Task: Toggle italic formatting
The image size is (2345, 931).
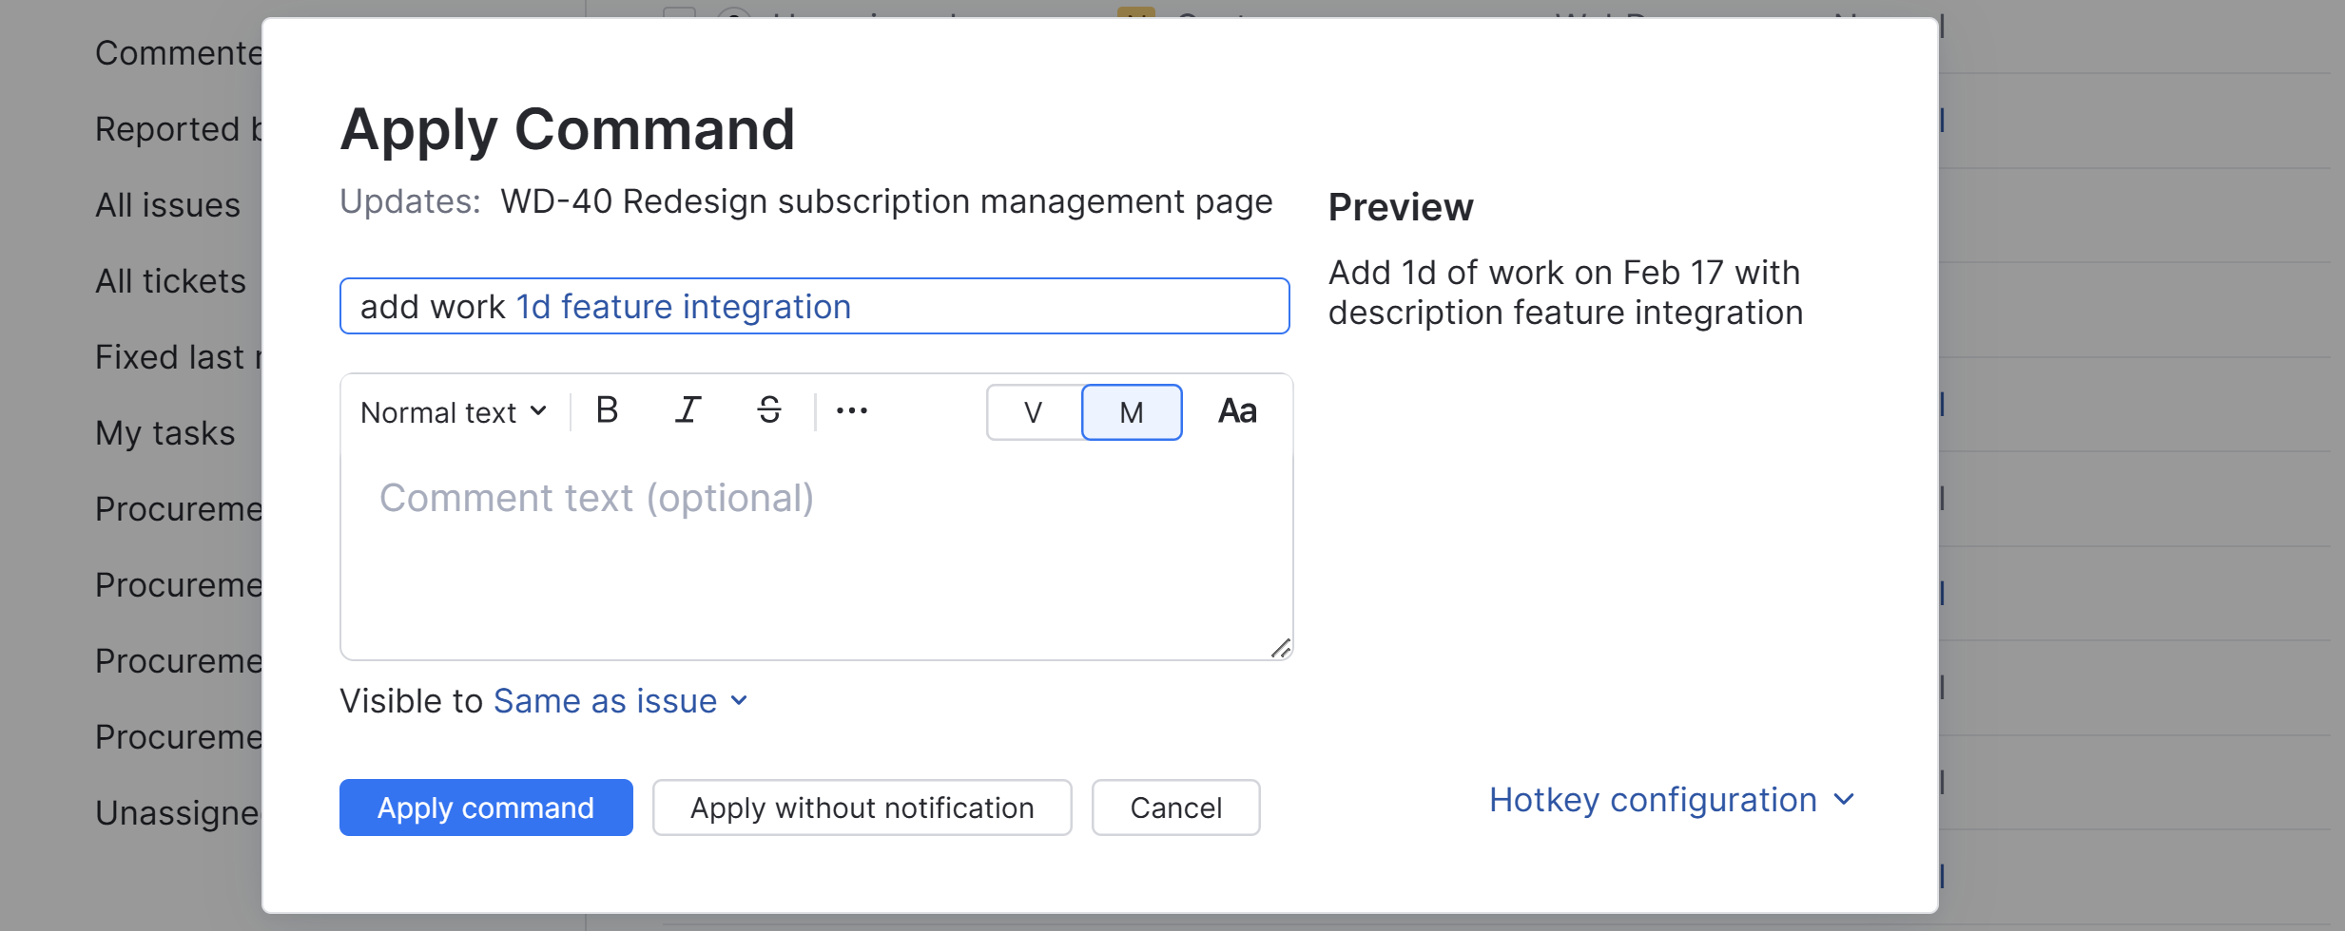Action: 688,410
